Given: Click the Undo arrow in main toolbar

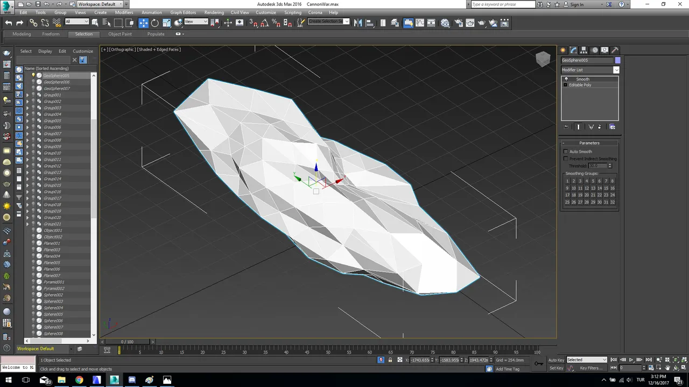Looking at the screenshot, I should [x=9, y=23].
